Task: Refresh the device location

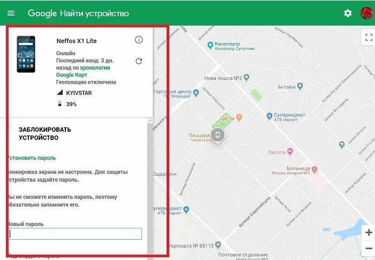Action: click(139, 61)
